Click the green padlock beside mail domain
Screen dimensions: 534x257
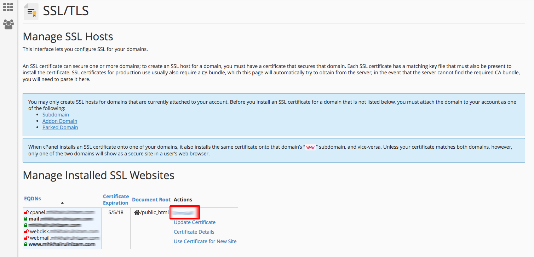[x=26, y=219]
